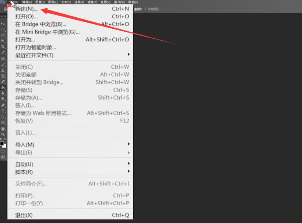Toggle Quick Mask mode icon
This screenshot has width=302, height=223.
pos(3,151)
